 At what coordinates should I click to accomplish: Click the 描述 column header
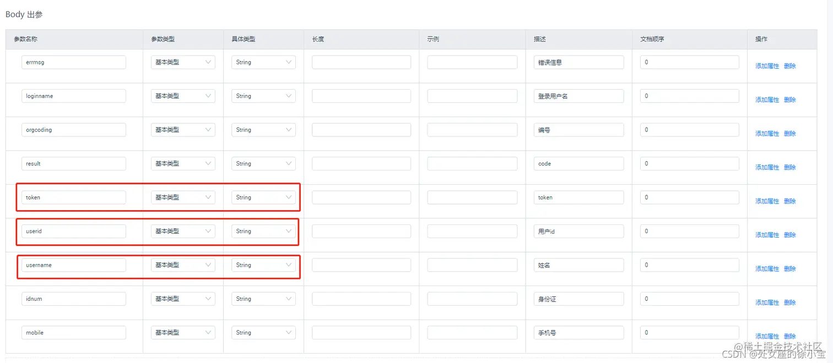[540, 40]
